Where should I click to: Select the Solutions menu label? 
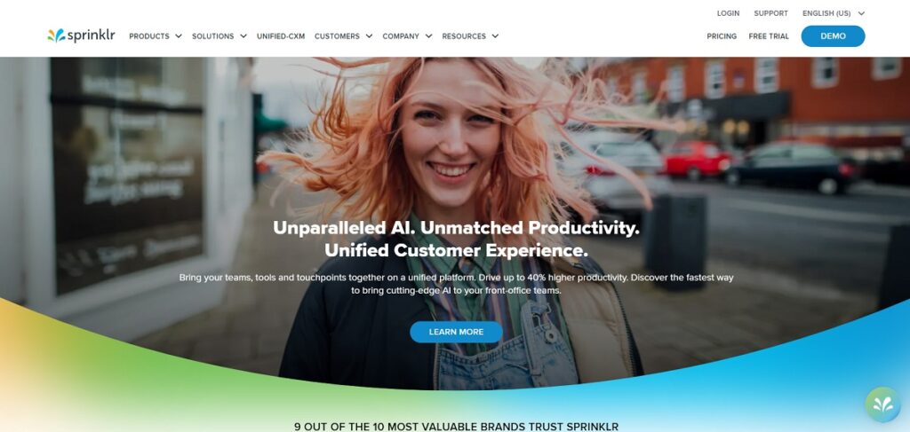point(213,35)
